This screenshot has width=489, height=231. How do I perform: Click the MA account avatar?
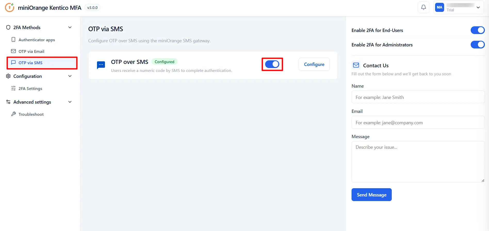439,7
